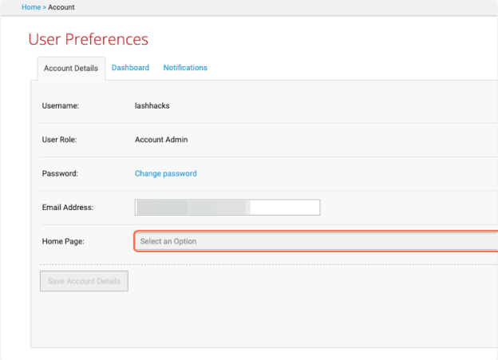Click the Change password link
Screen dimensions: 498x360
click(166, 173)
